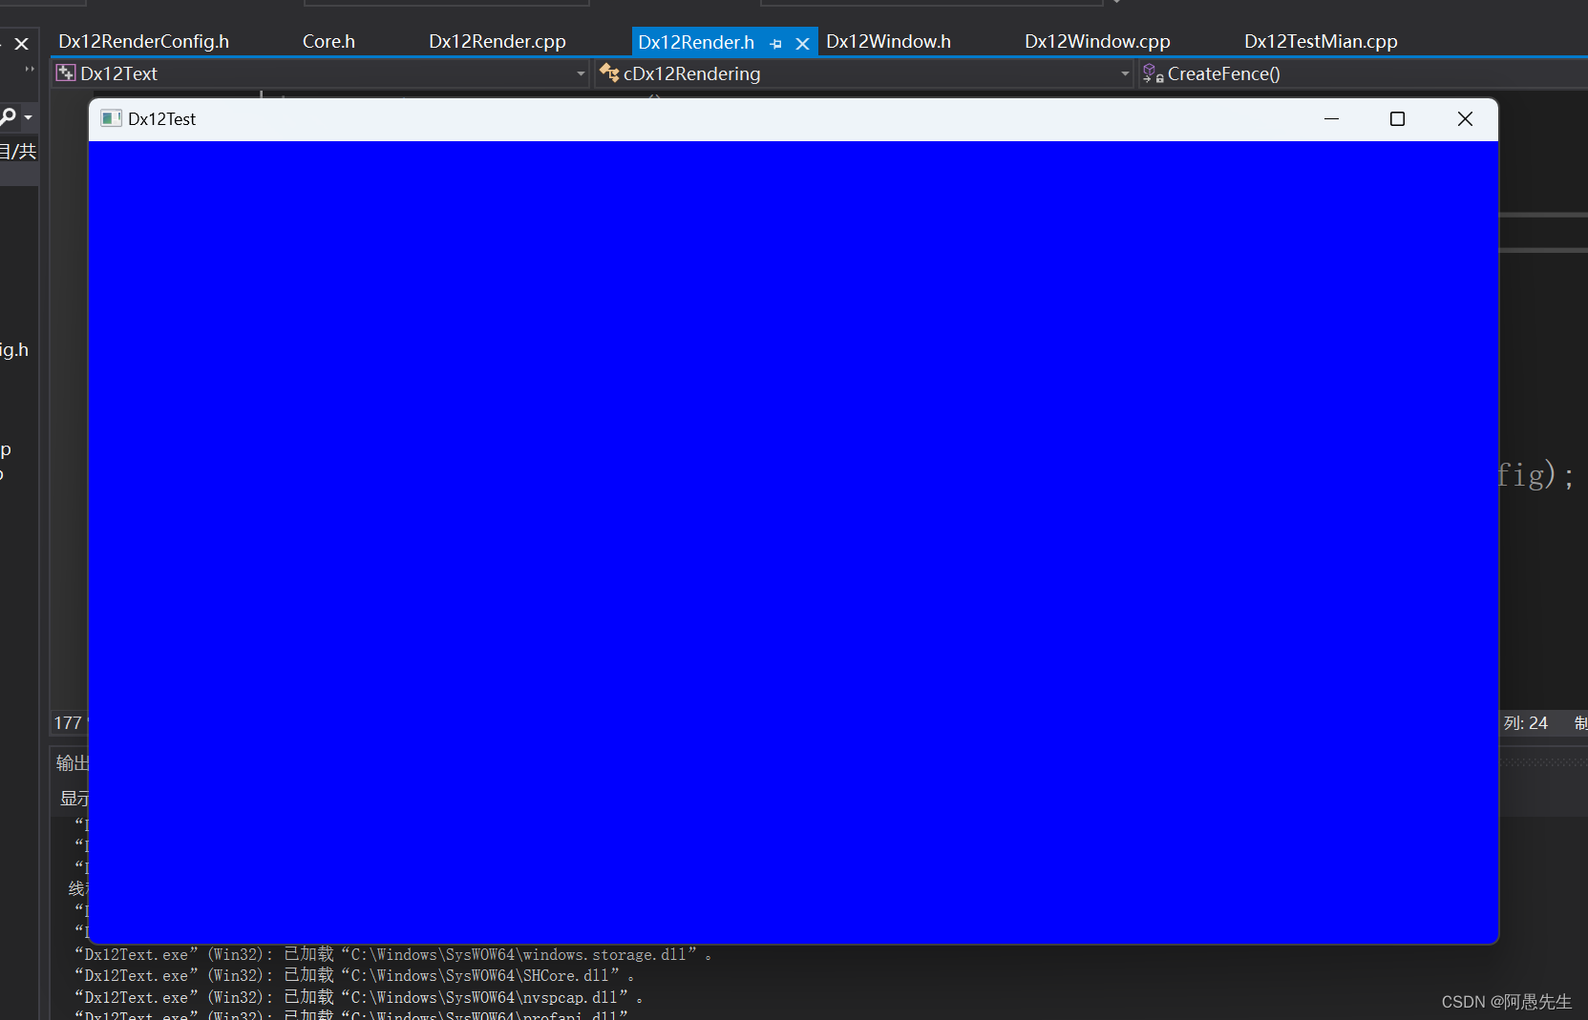
Task: Navigate using the CreateFence() breadcrumb label
Action: 1222,73
